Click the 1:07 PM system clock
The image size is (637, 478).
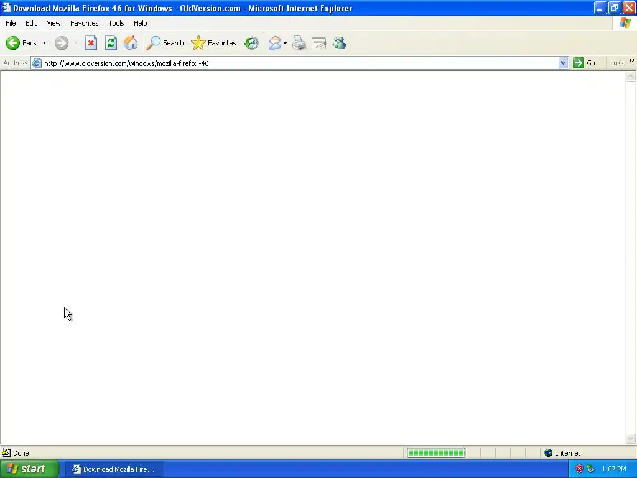coord(614,469)
